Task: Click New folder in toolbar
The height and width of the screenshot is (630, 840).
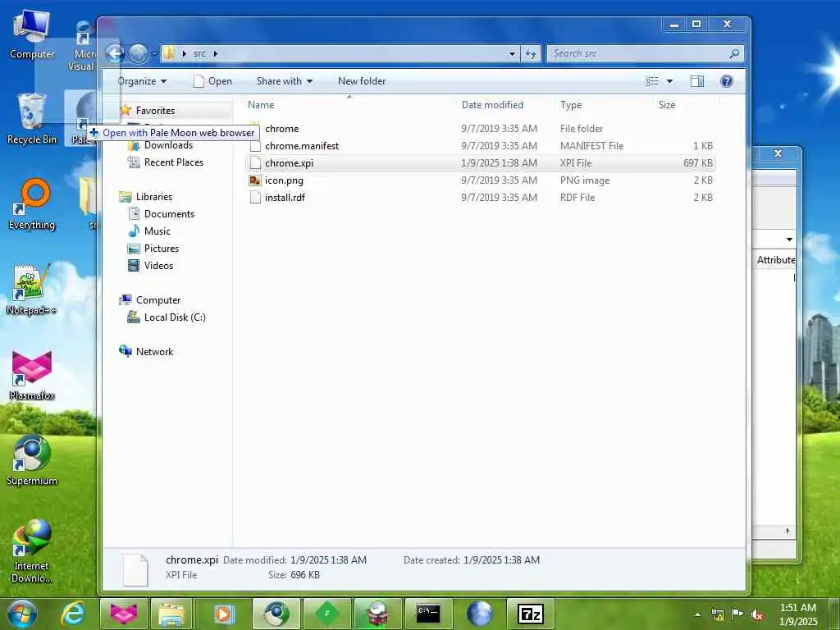Action: 362,81
